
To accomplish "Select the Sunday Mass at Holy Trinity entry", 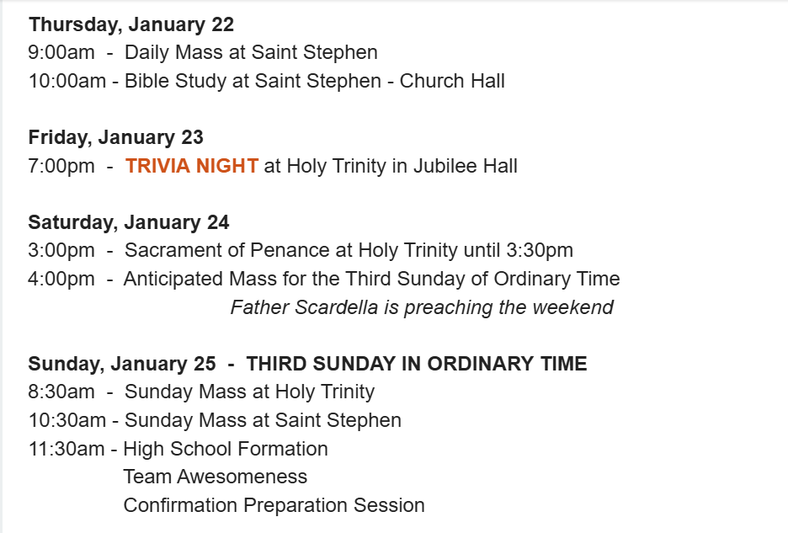I will tap(249, 392).
